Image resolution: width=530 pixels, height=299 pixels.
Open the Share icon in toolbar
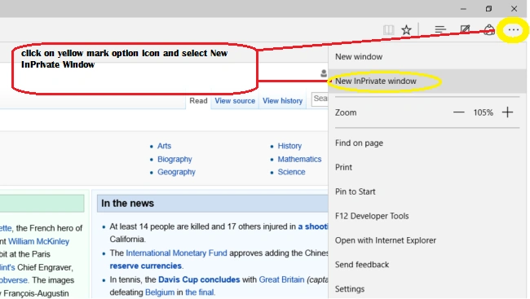pos(489,29)
